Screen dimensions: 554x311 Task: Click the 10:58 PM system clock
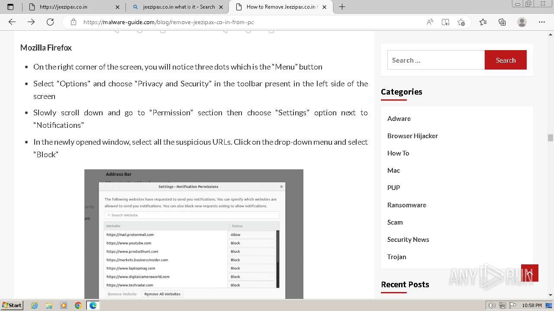click(532, 305)
